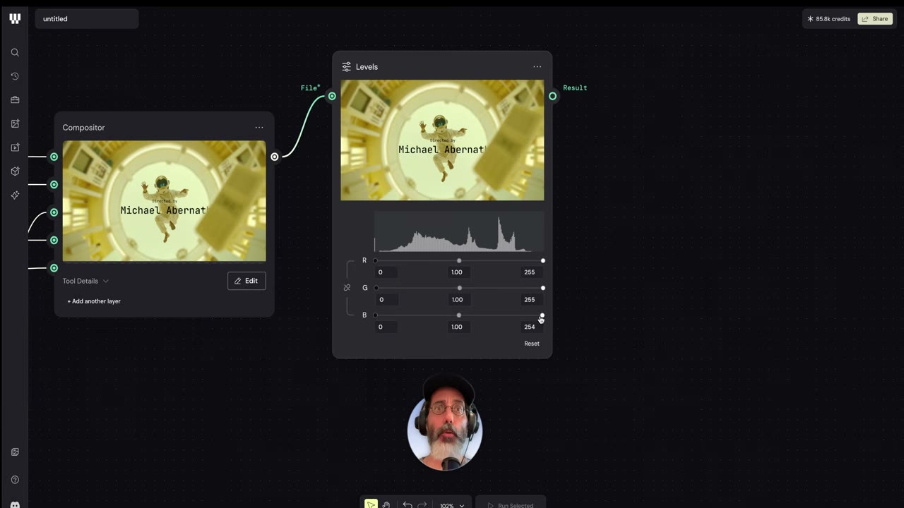This screenshot has width=904, height=508.
Task: Click the B channel black point handle
Action: click(x=375, y=315)
